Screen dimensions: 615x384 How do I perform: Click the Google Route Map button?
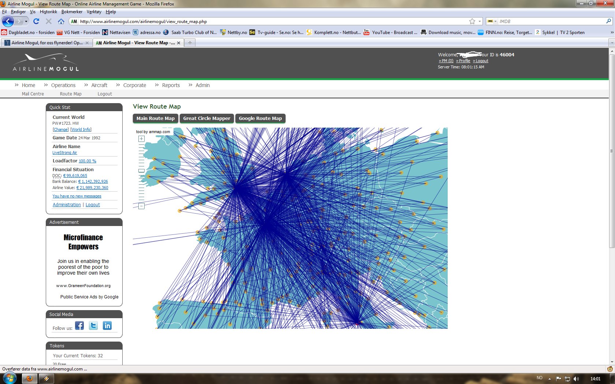[260, 118]
